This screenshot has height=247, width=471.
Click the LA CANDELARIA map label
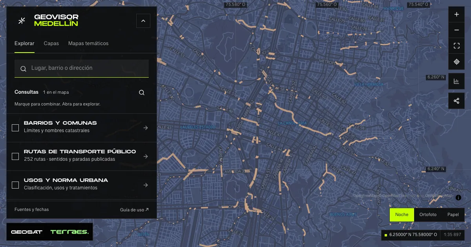click(292, 123)
